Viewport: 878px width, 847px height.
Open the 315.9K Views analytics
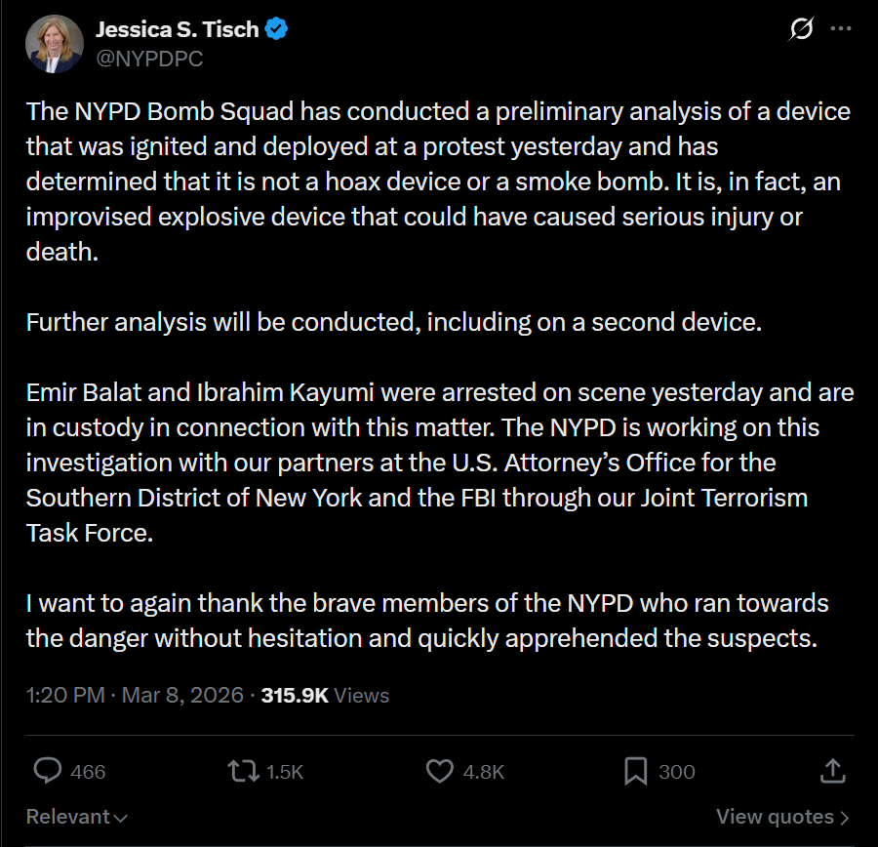[x=325, y=695]
